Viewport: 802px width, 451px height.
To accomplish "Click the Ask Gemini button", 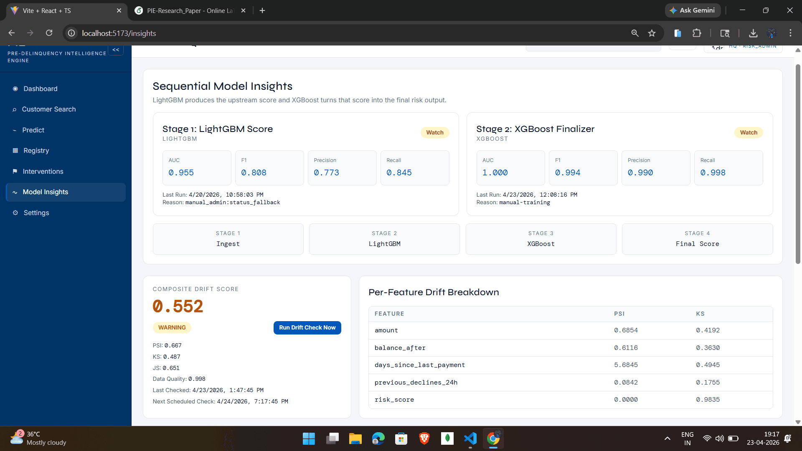I will pyautogui.click(x=693, y=10).
